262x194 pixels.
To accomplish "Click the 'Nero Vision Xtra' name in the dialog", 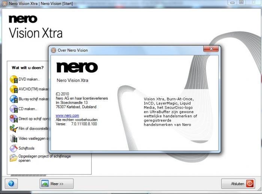I will (73, 80).
